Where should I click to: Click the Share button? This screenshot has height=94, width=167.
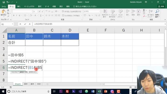[161, 7]
